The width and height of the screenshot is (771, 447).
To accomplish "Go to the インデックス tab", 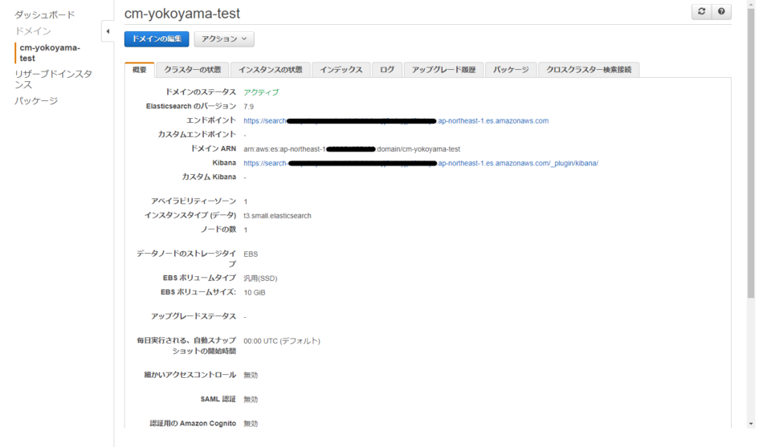I will pos(341,70).
